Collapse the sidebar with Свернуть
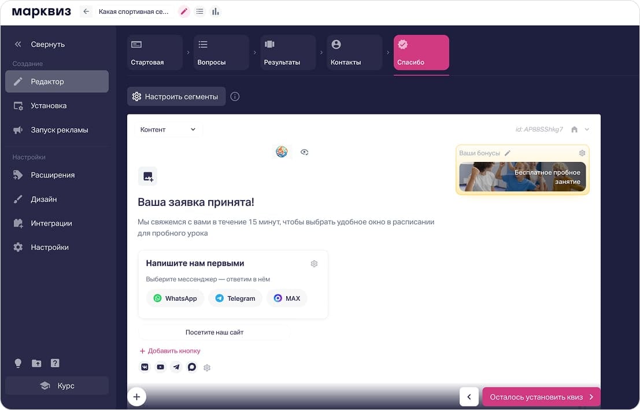Screen dimensions: 640x410 39,44
